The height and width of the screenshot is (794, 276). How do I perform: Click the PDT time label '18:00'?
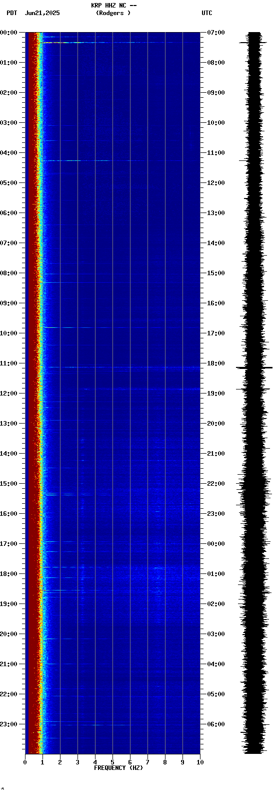click(x=8, y=574)
